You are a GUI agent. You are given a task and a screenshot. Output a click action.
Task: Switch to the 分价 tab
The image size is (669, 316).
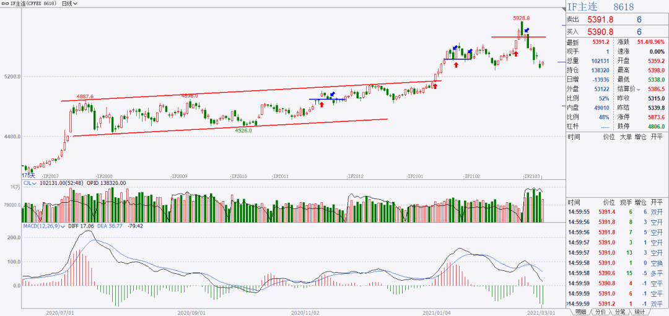[600, 312]
